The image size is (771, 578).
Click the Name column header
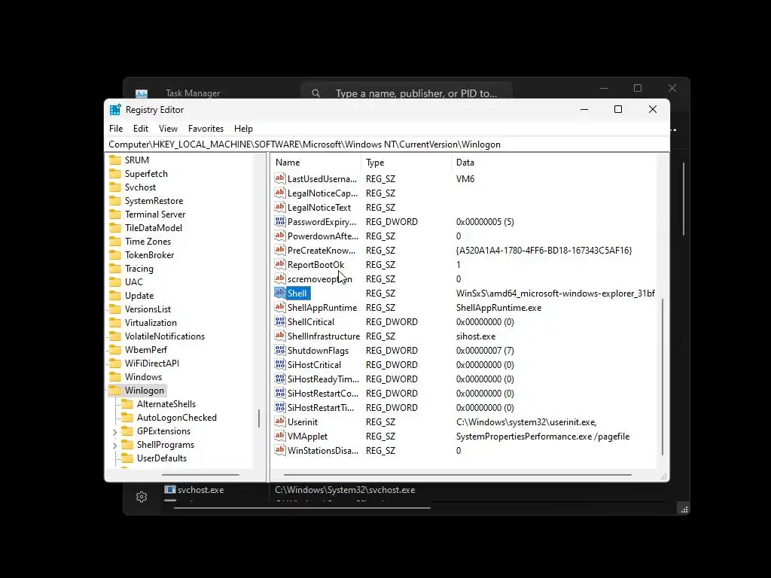[315, 163]
